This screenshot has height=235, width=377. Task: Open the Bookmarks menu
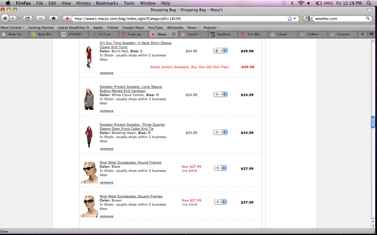(107, 3)
